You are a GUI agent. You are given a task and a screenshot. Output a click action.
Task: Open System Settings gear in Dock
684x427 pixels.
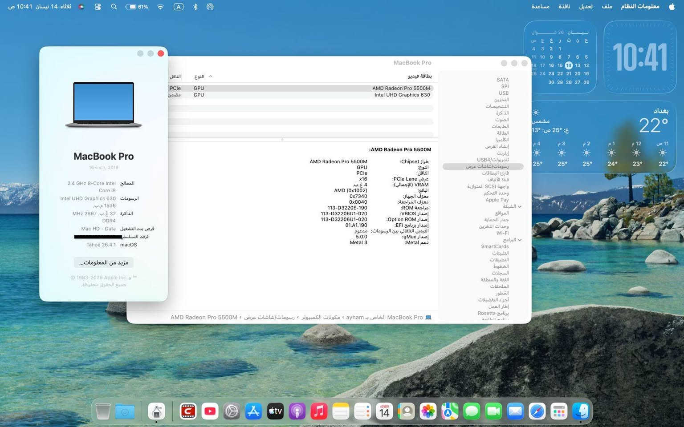coord(232,411)
